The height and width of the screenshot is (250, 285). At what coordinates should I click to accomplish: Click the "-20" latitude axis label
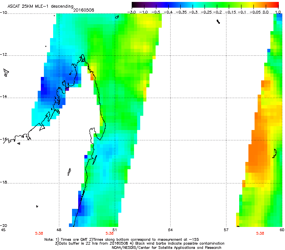click(3, 225)
